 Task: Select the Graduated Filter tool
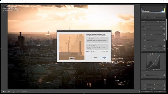150,17
